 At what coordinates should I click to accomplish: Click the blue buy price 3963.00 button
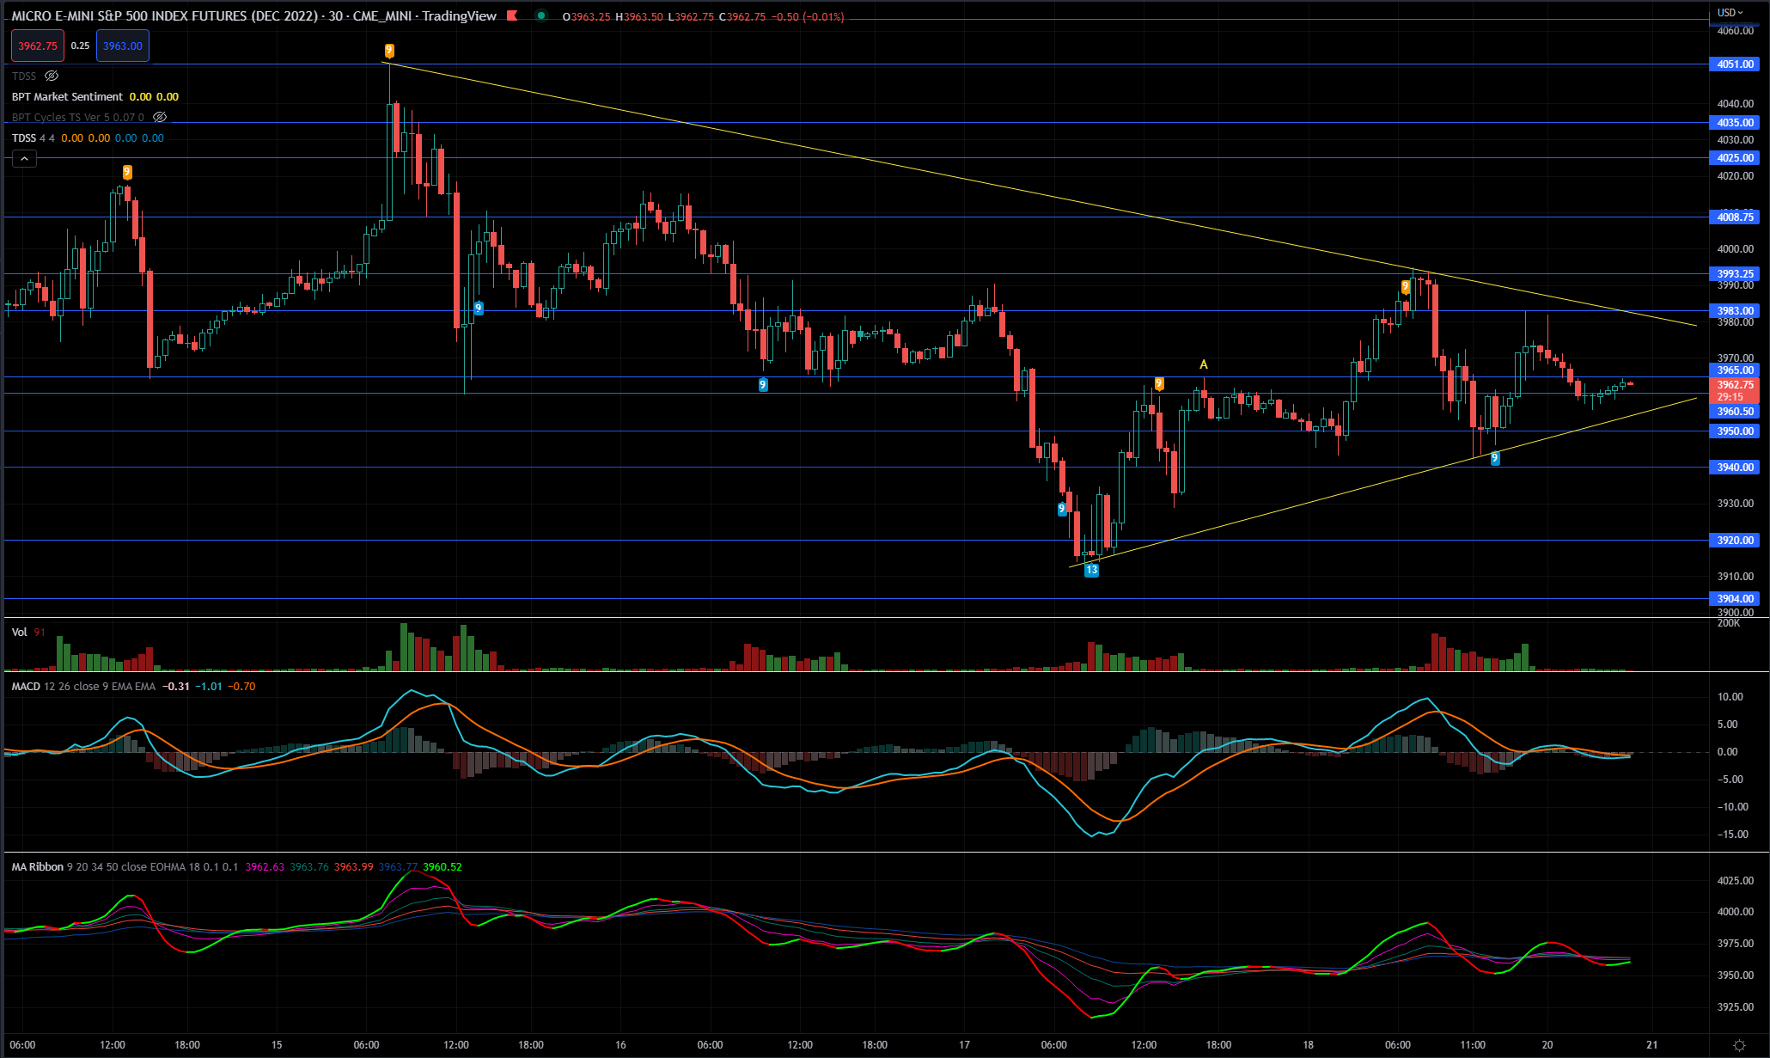[x=122, y=46]
